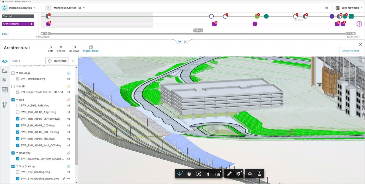Activate the Orbit tool in viewer toolbar
The width and height of the screenshot is (365, 184).
coord(179,173)
